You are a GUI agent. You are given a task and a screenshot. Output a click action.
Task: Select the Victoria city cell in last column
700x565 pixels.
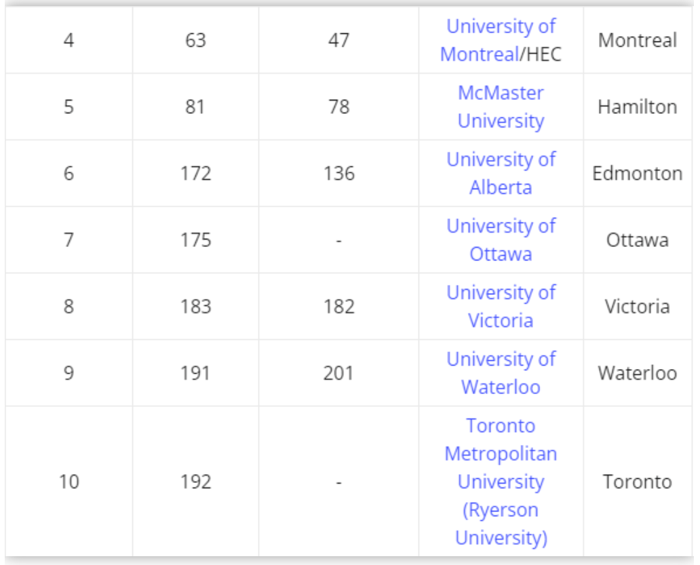(x=637, y=307)
